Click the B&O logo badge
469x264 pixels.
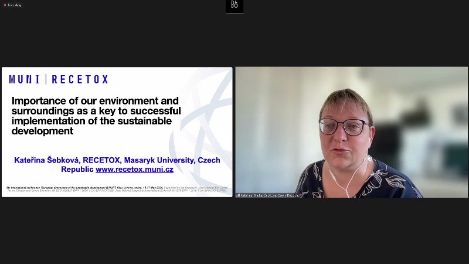[235, 6]
